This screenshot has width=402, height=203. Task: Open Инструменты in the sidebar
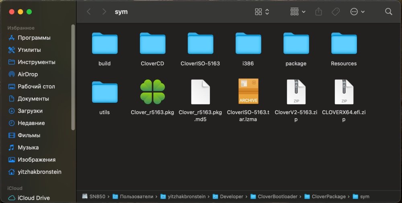[x=37, y=62]
